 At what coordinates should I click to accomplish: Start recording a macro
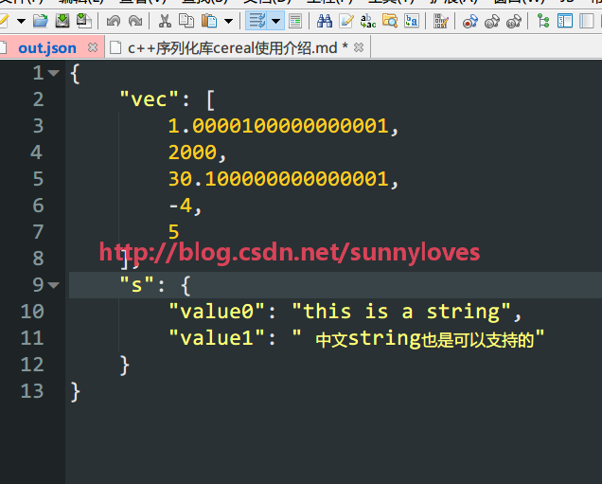469,21
